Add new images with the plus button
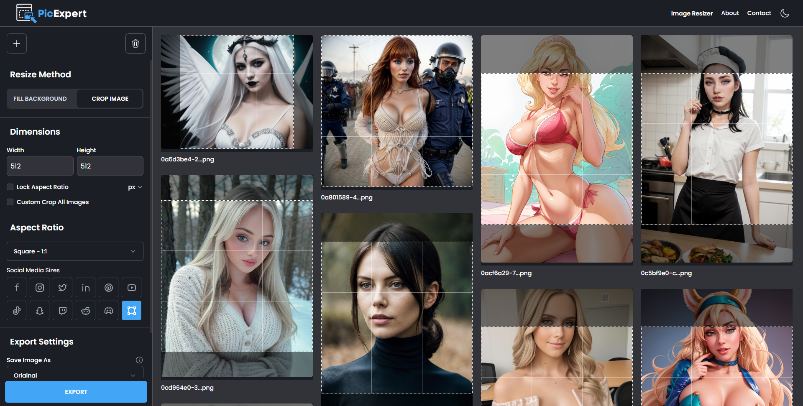 click(17, 43)
